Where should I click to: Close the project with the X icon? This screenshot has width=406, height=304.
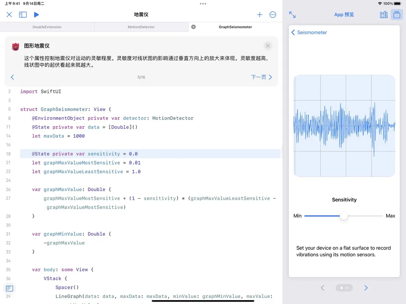pos(9,15)
